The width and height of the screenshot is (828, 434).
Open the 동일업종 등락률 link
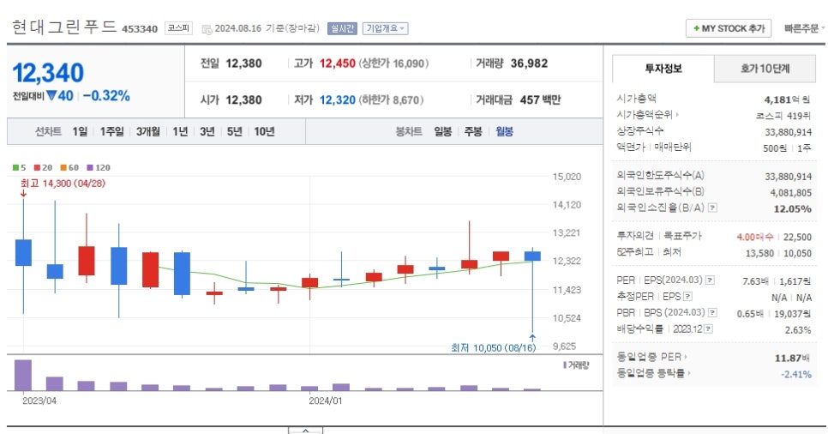(x=654, y=373)
